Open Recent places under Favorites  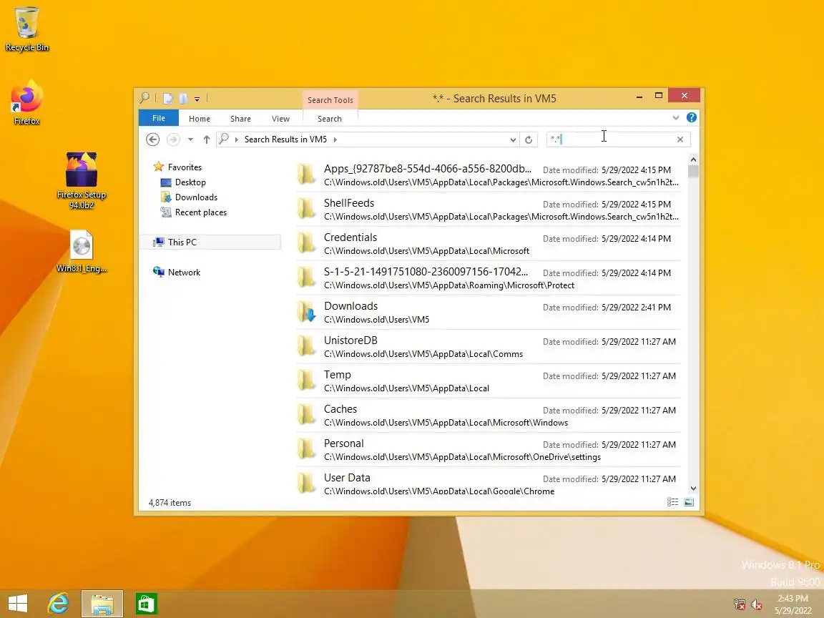201,212
